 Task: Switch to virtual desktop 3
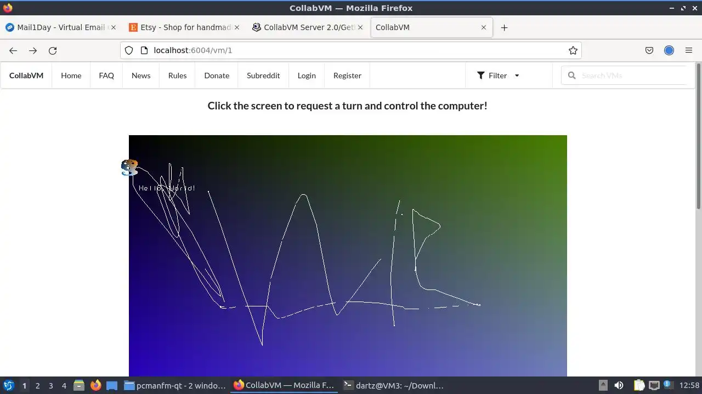coord(50,386)
